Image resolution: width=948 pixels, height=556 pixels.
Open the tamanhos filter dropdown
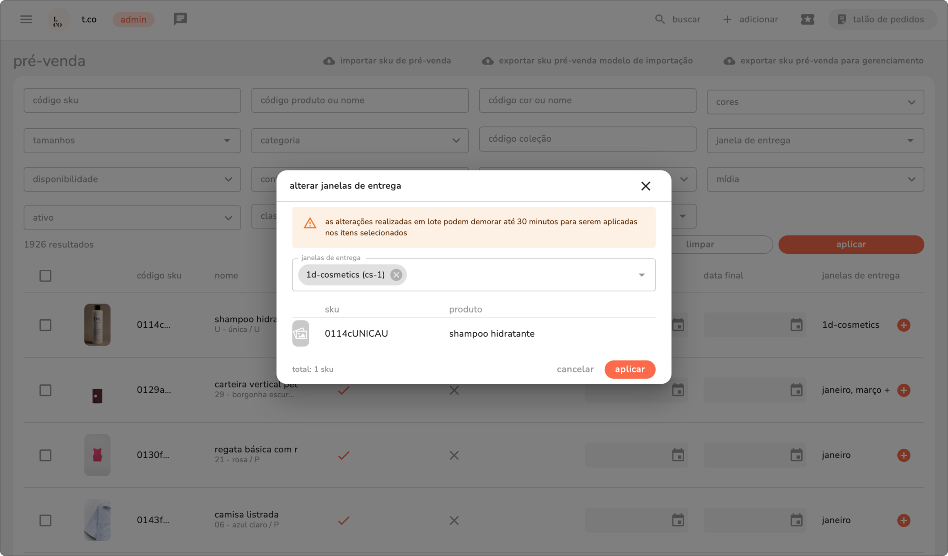[x=132, y=140]
